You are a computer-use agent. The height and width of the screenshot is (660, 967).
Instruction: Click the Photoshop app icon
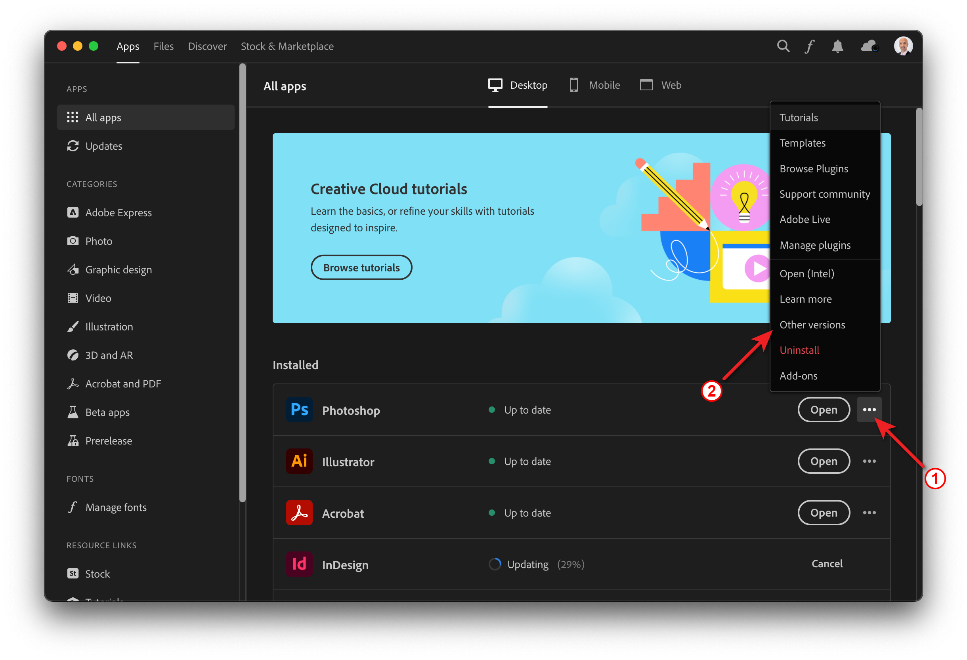(299, 410)
